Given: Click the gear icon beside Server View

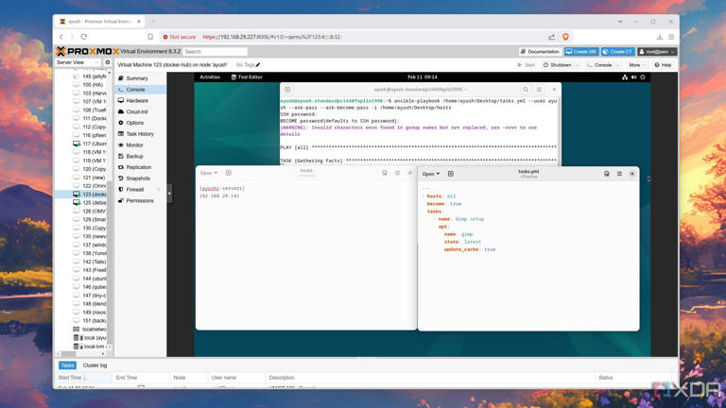Looking at the screenshot, I should (x=107, y=62).
